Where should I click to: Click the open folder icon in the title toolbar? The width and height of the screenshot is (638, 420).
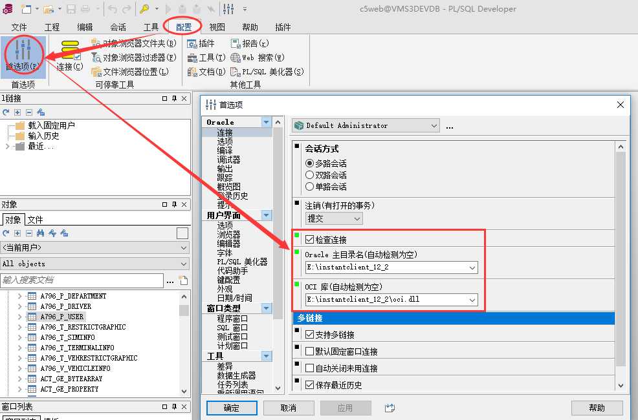(49, 8)
